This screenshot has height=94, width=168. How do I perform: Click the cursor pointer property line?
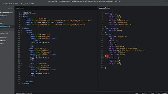116,46
